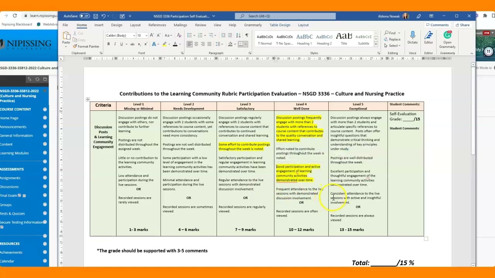Open the Comments button
Screen dimensions: 495x278
coord(437,25)
